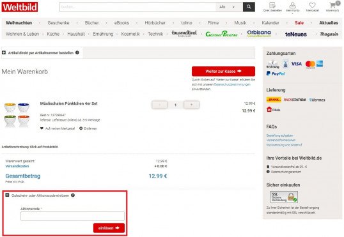Viewport: 344px width, 237px height.
Task: Collapse the Gutschein- oder Aktionscode section
Action: [x=7, y=195]
